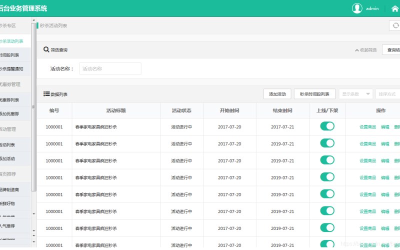
Task: Click 编辑 in the row ending 2017-07-21
Action: pos(385,127)
